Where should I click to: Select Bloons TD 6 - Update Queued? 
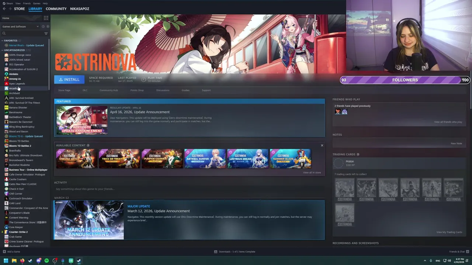(x=25, y=136)
